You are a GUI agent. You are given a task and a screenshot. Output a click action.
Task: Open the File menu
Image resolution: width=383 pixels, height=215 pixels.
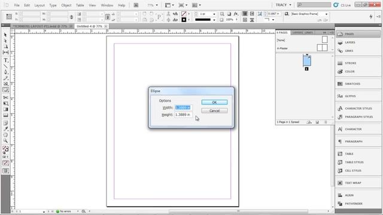point(17,5)
